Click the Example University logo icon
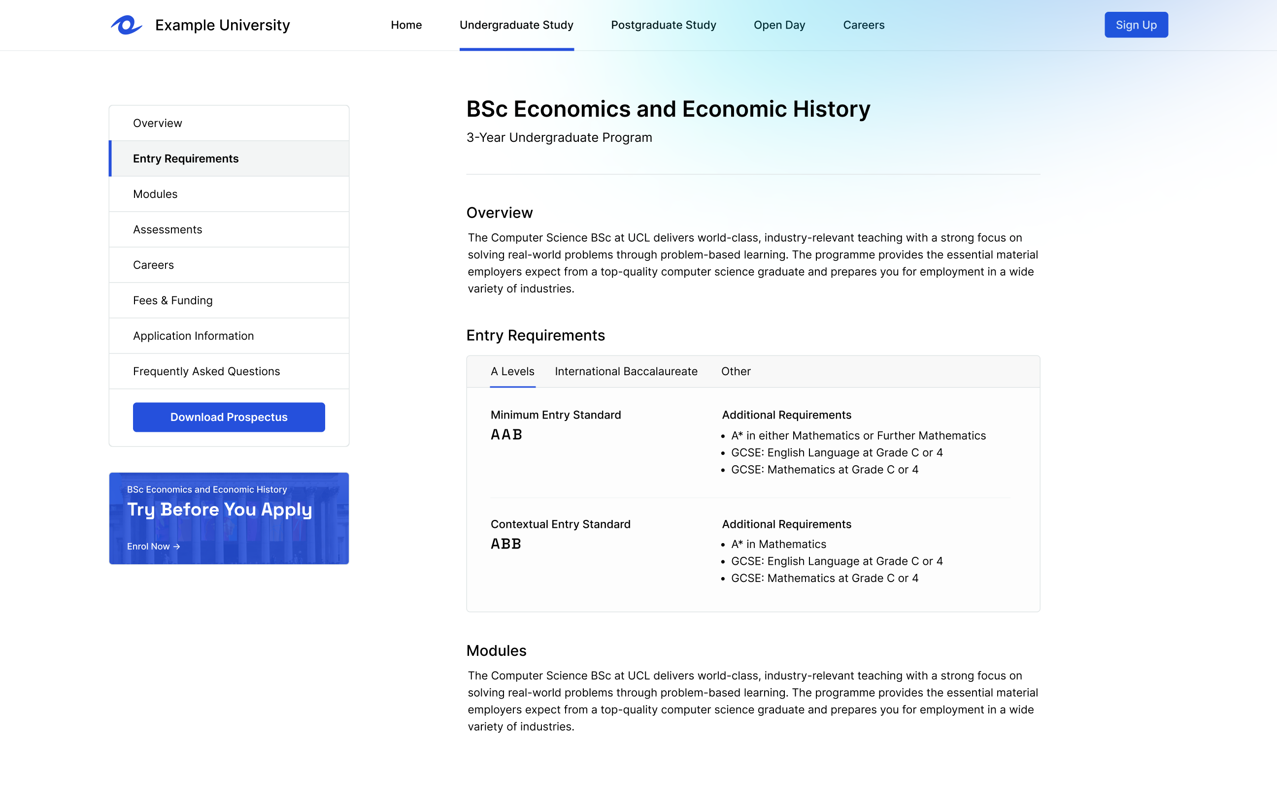Screen dimensions: 1277x806 (126, 25)
